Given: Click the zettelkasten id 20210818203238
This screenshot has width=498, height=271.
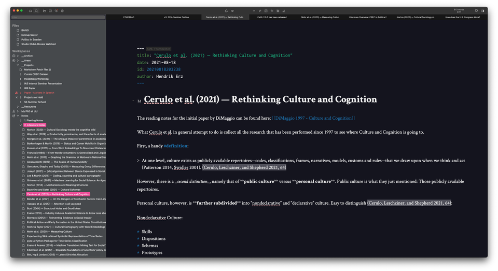Looking at the screenshot, I should [163, 69].
